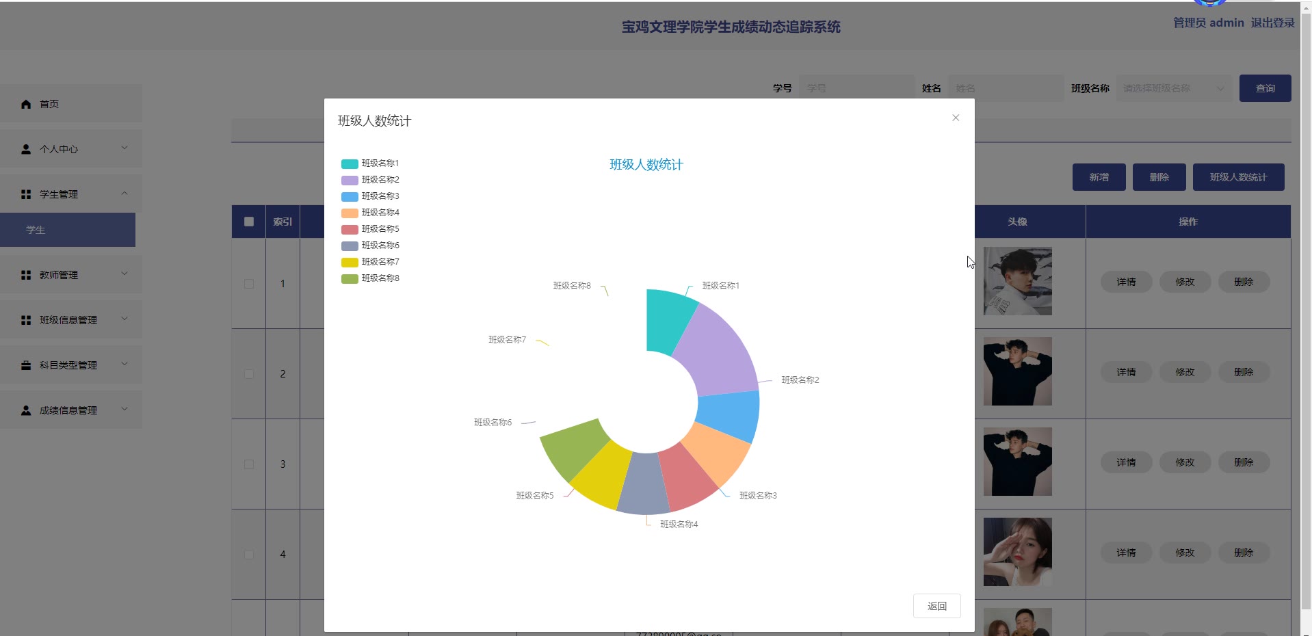Image resolution: width=1312 pixels, height=636 pixels.
Task: Open the 班级信息管理 sidebar menu
Action: (x=71, y=320)
